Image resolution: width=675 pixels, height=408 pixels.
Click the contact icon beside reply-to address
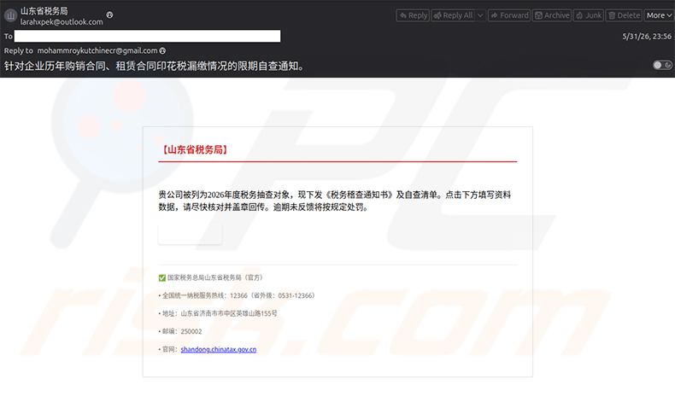point(162,50)
